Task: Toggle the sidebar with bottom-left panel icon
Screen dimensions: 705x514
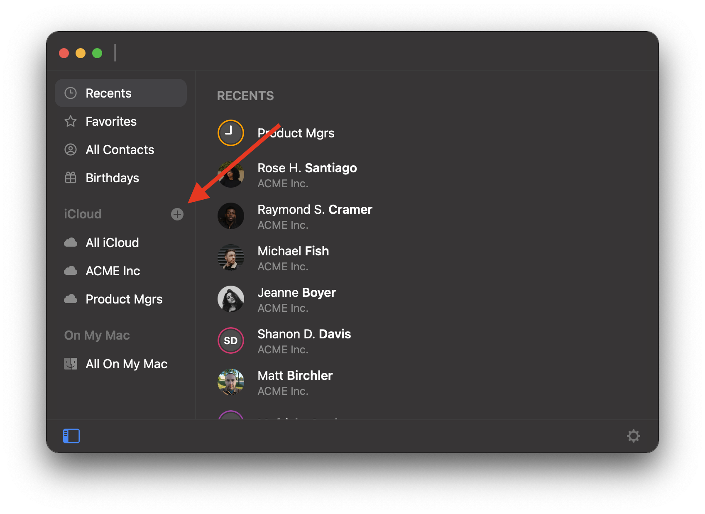Action: (x=71, y=436)
